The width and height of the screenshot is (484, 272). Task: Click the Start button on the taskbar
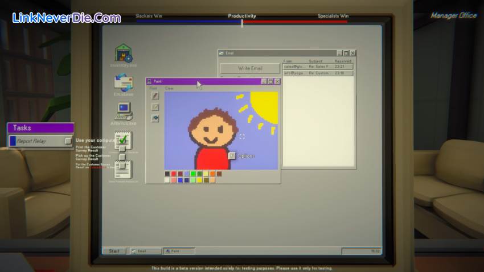pyautogui.click(x=114, y=251)
